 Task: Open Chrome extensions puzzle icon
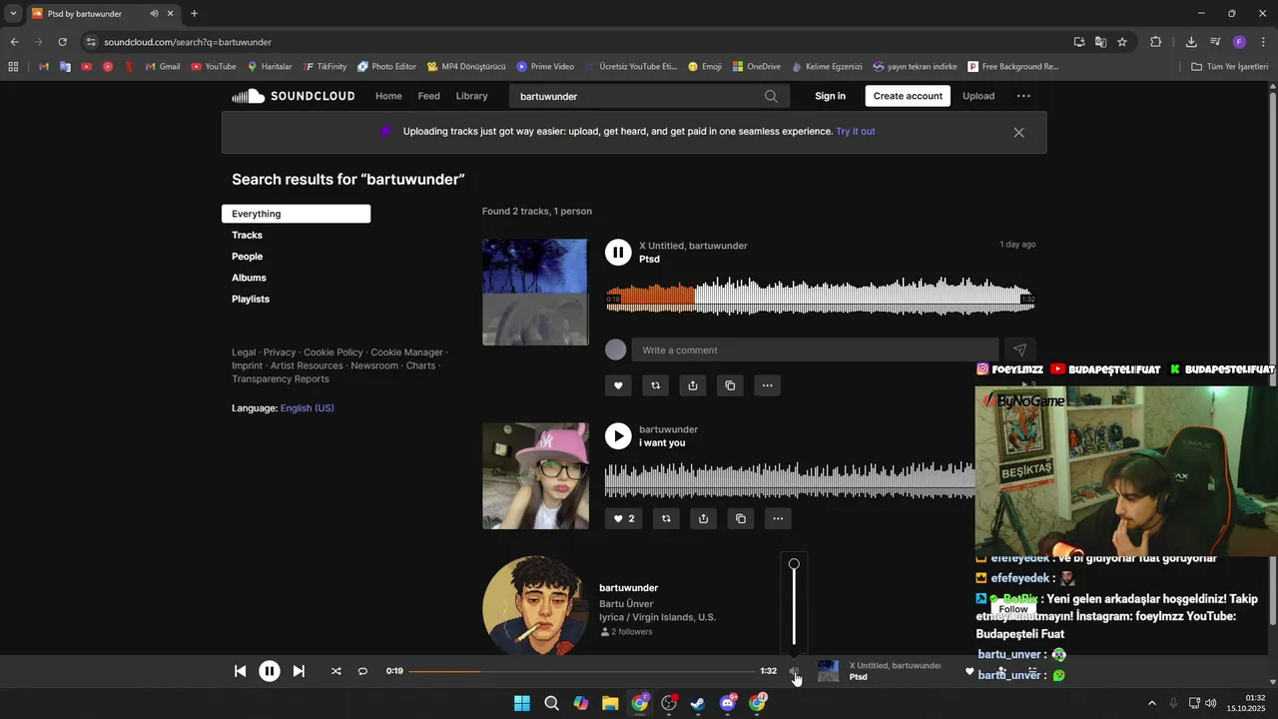coord(1156,42)
